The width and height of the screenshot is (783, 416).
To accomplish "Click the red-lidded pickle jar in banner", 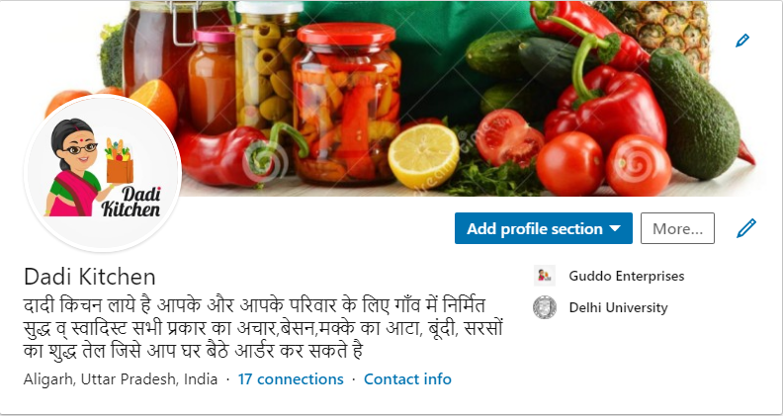I will [347, 103].
